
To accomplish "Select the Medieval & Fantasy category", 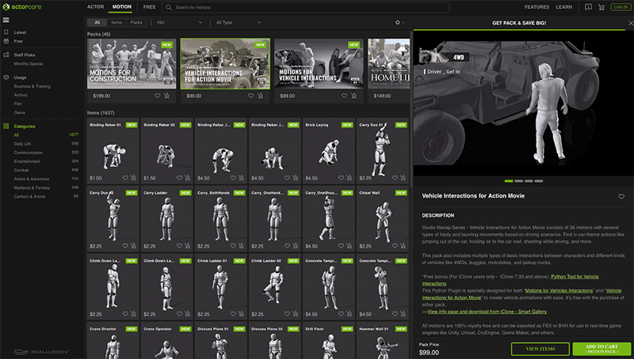I will [x=32, y=187].
